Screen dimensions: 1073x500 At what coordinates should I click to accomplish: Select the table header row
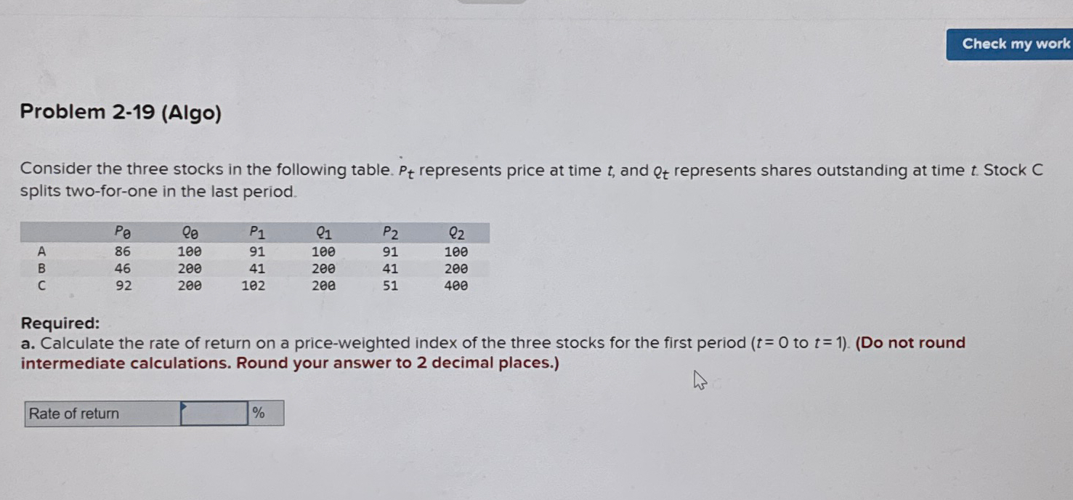tap(254, 233)
